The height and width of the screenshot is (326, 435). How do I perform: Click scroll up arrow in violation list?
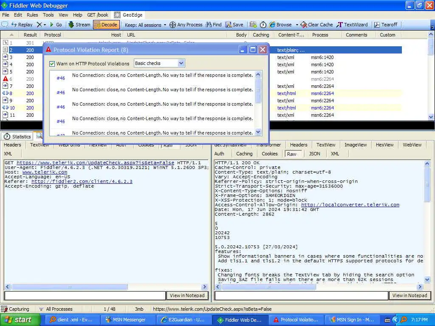coord(258,75)
